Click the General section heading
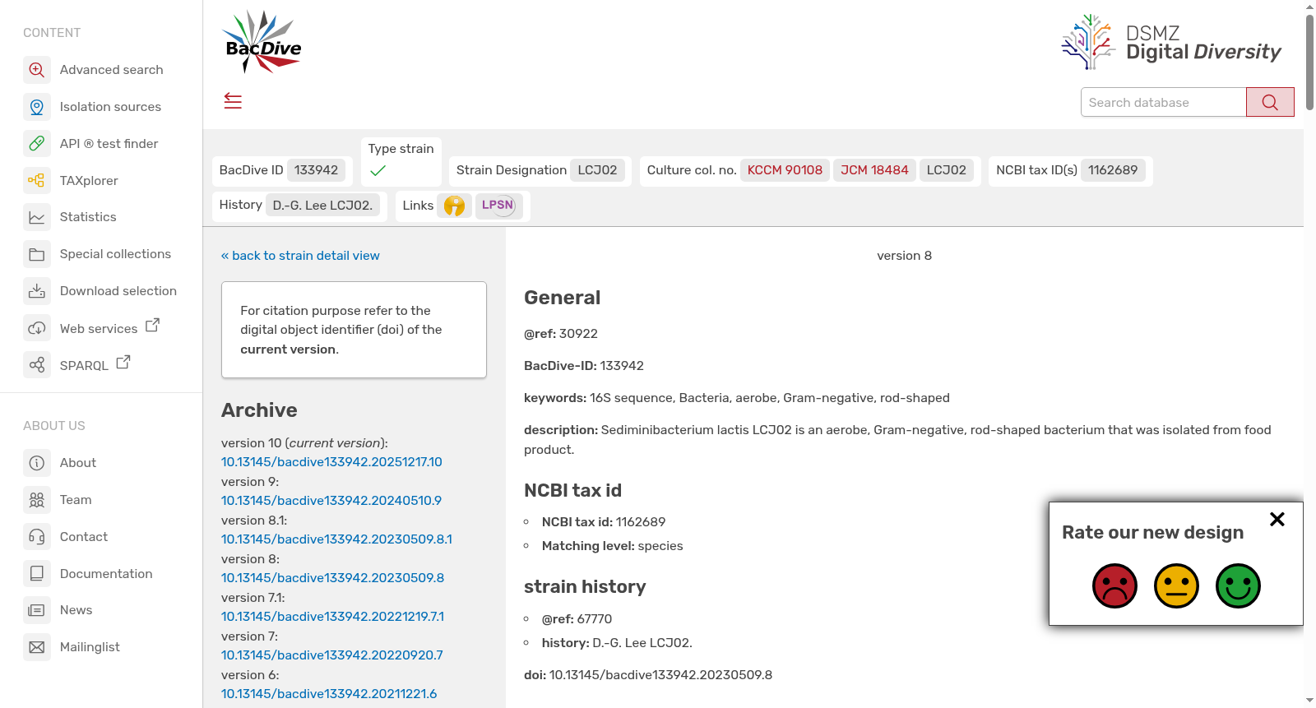 (x=563, y=298)
